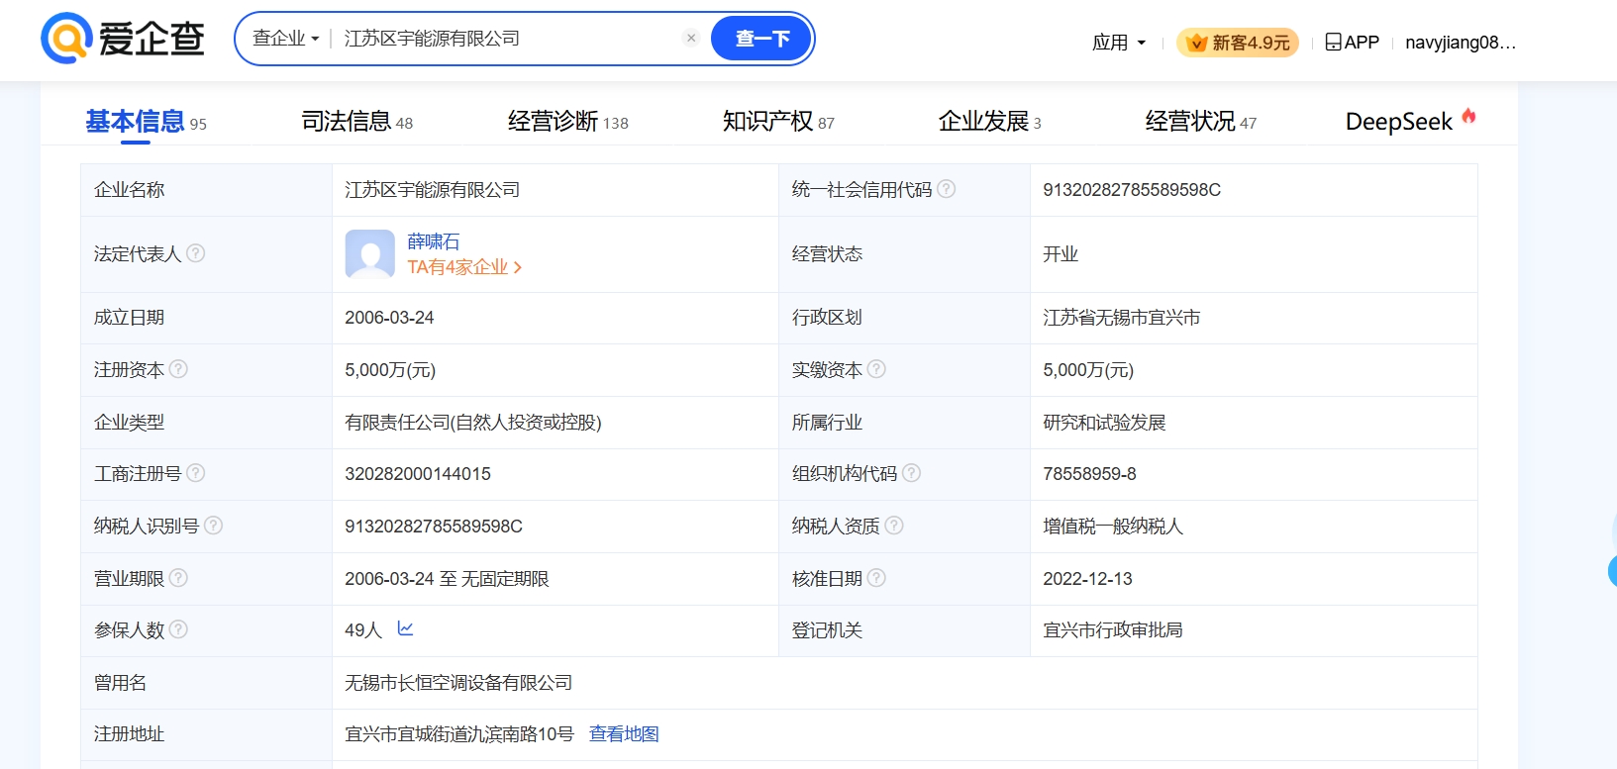Click the 研究和试验发展 industry value
Viewport: 1617px width, 769px height.
pos(1104,423)
